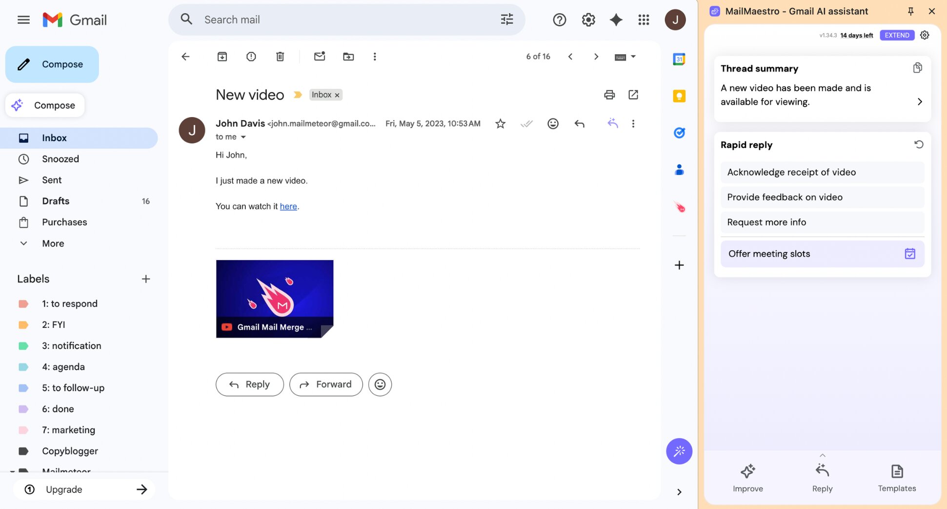Open Google Tasks in the side panel

(679, 132)
